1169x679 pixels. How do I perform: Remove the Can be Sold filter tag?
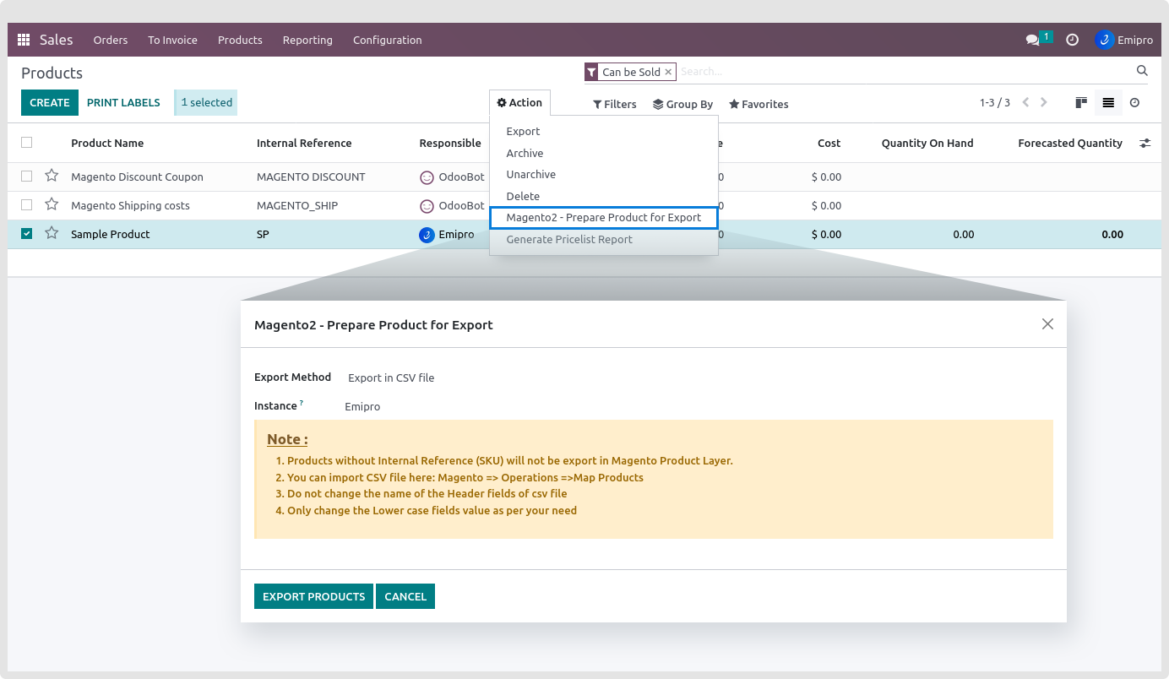[668, 72]
